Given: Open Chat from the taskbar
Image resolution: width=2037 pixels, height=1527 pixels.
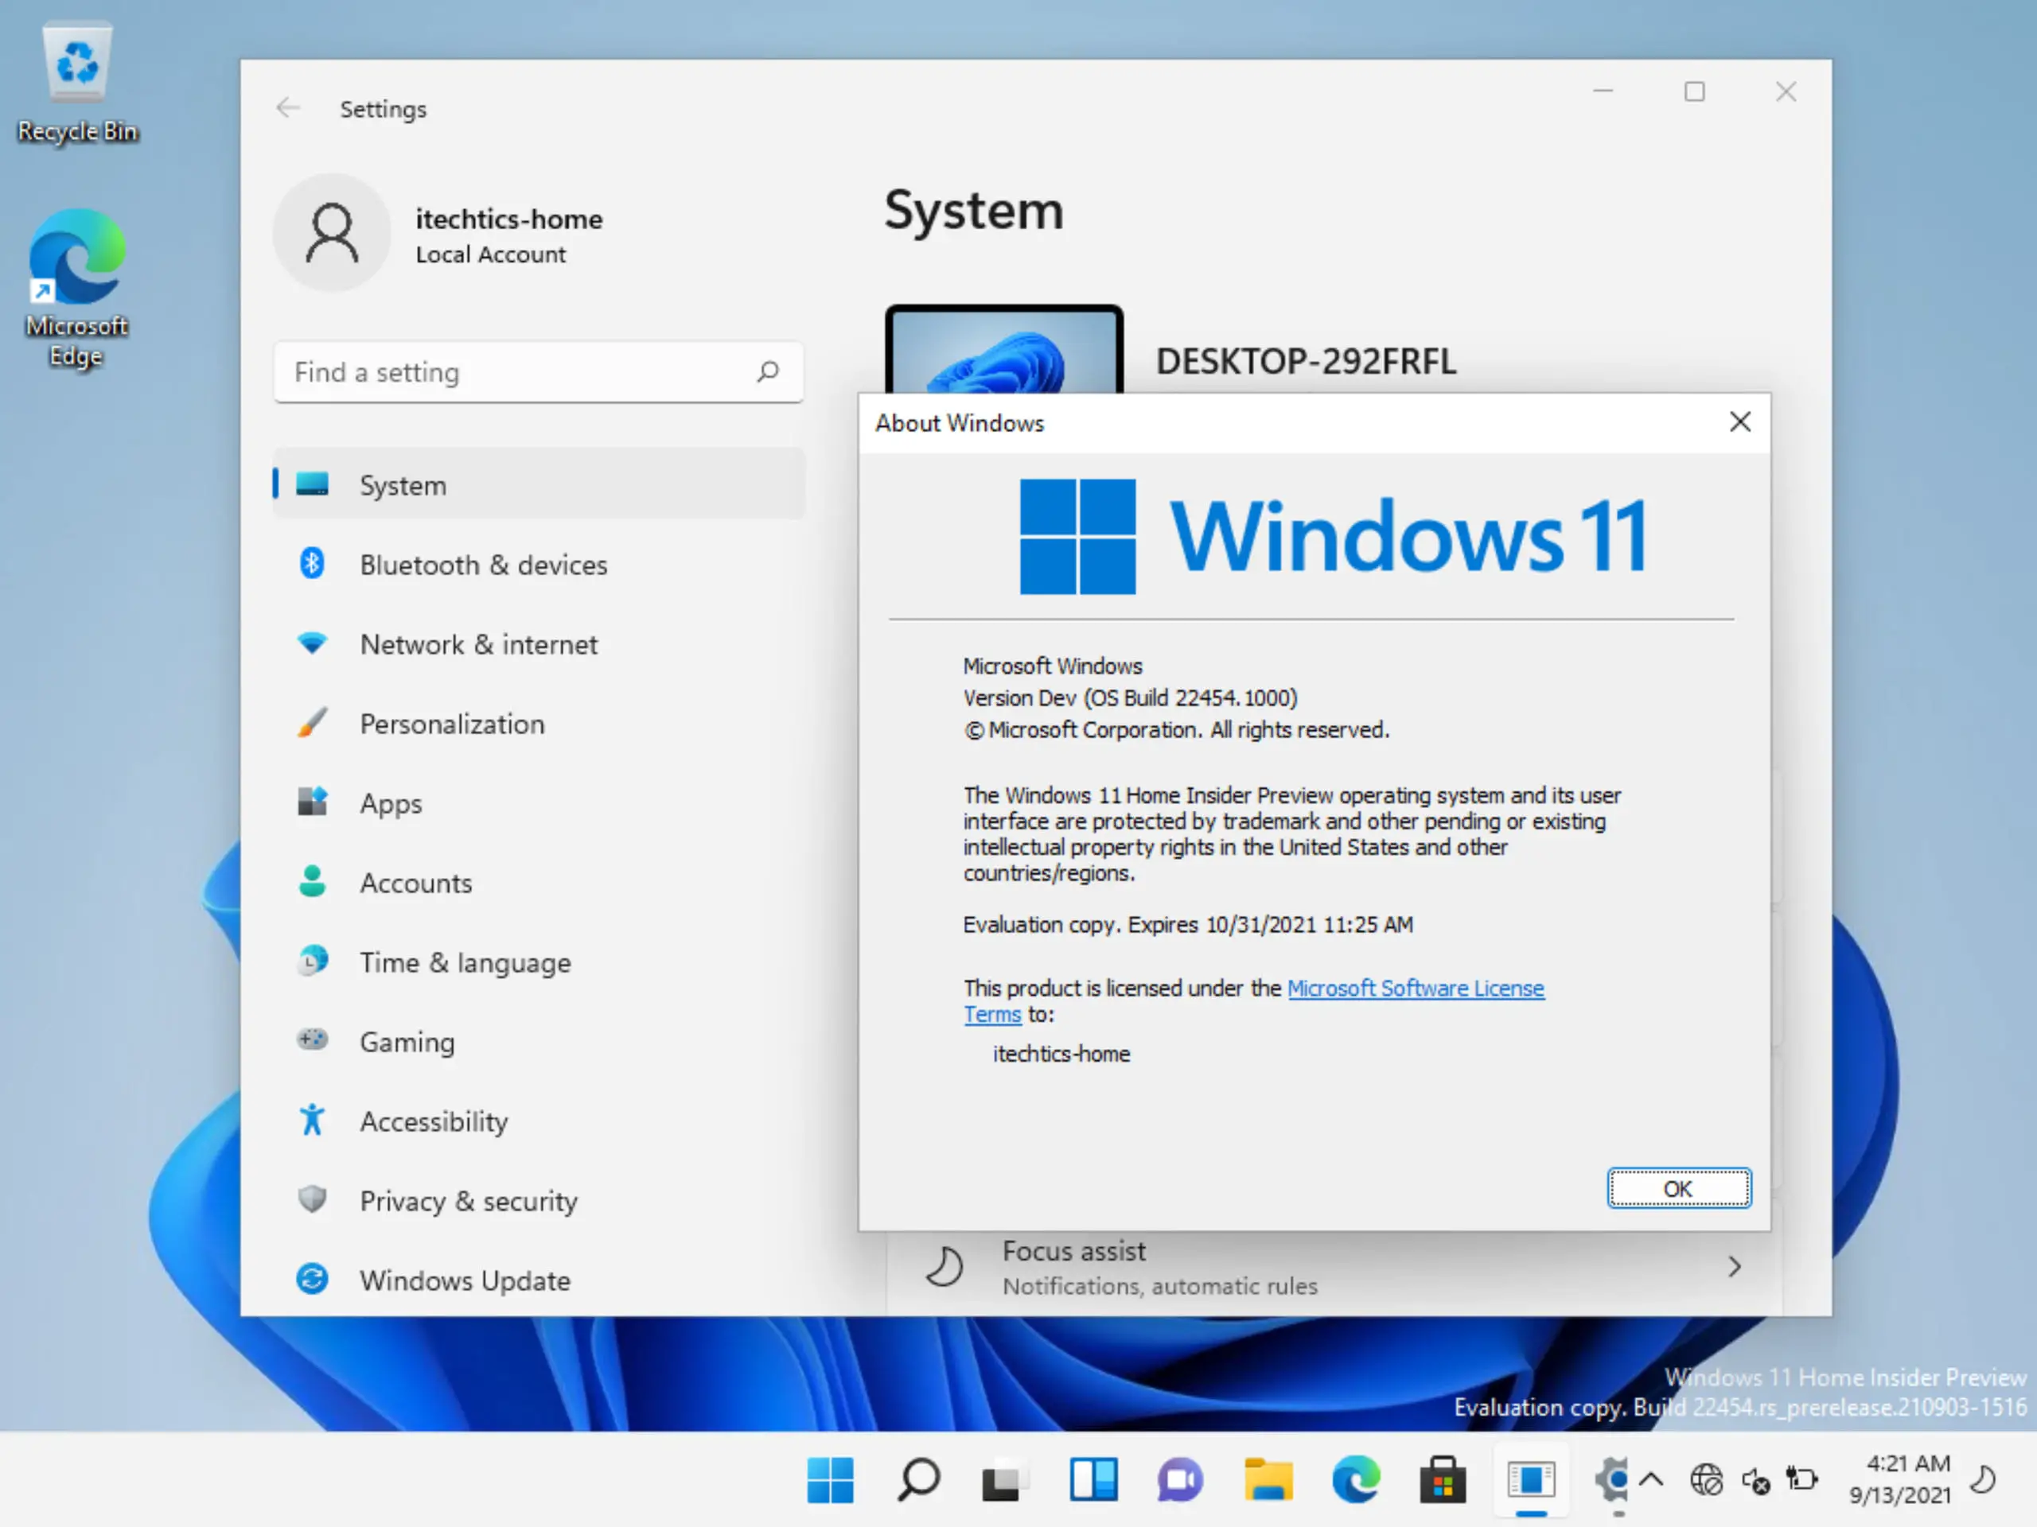Looking at the screenshot, I should pos(1180,1480).
